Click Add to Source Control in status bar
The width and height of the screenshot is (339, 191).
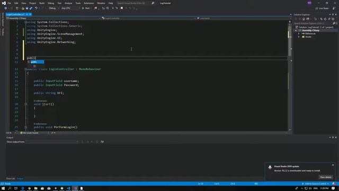click(x=316, y=184)
